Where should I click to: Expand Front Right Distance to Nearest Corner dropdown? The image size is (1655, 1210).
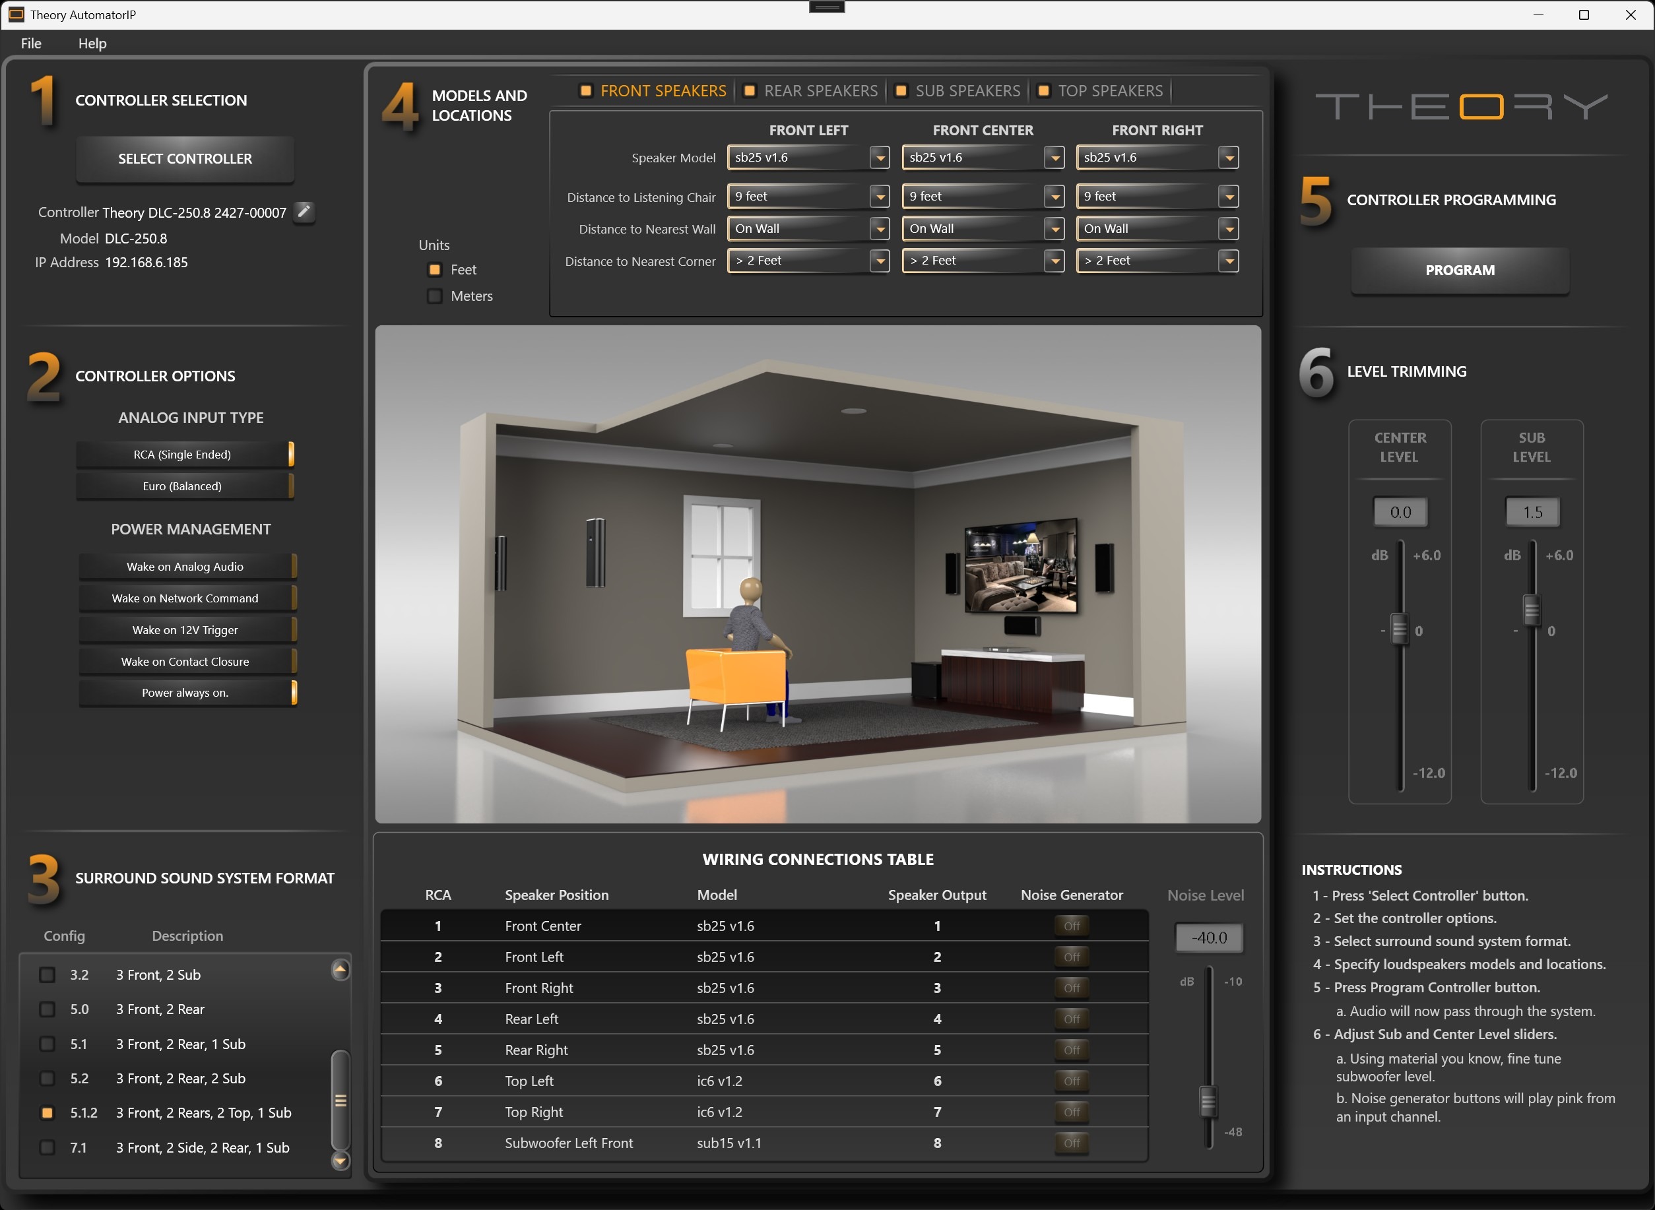(1228, 261)
